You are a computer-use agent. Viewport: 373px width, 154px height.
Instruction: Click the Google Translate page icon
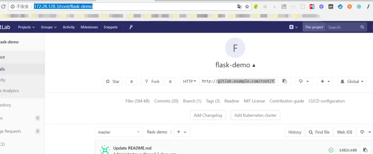[x=239, y=6]
